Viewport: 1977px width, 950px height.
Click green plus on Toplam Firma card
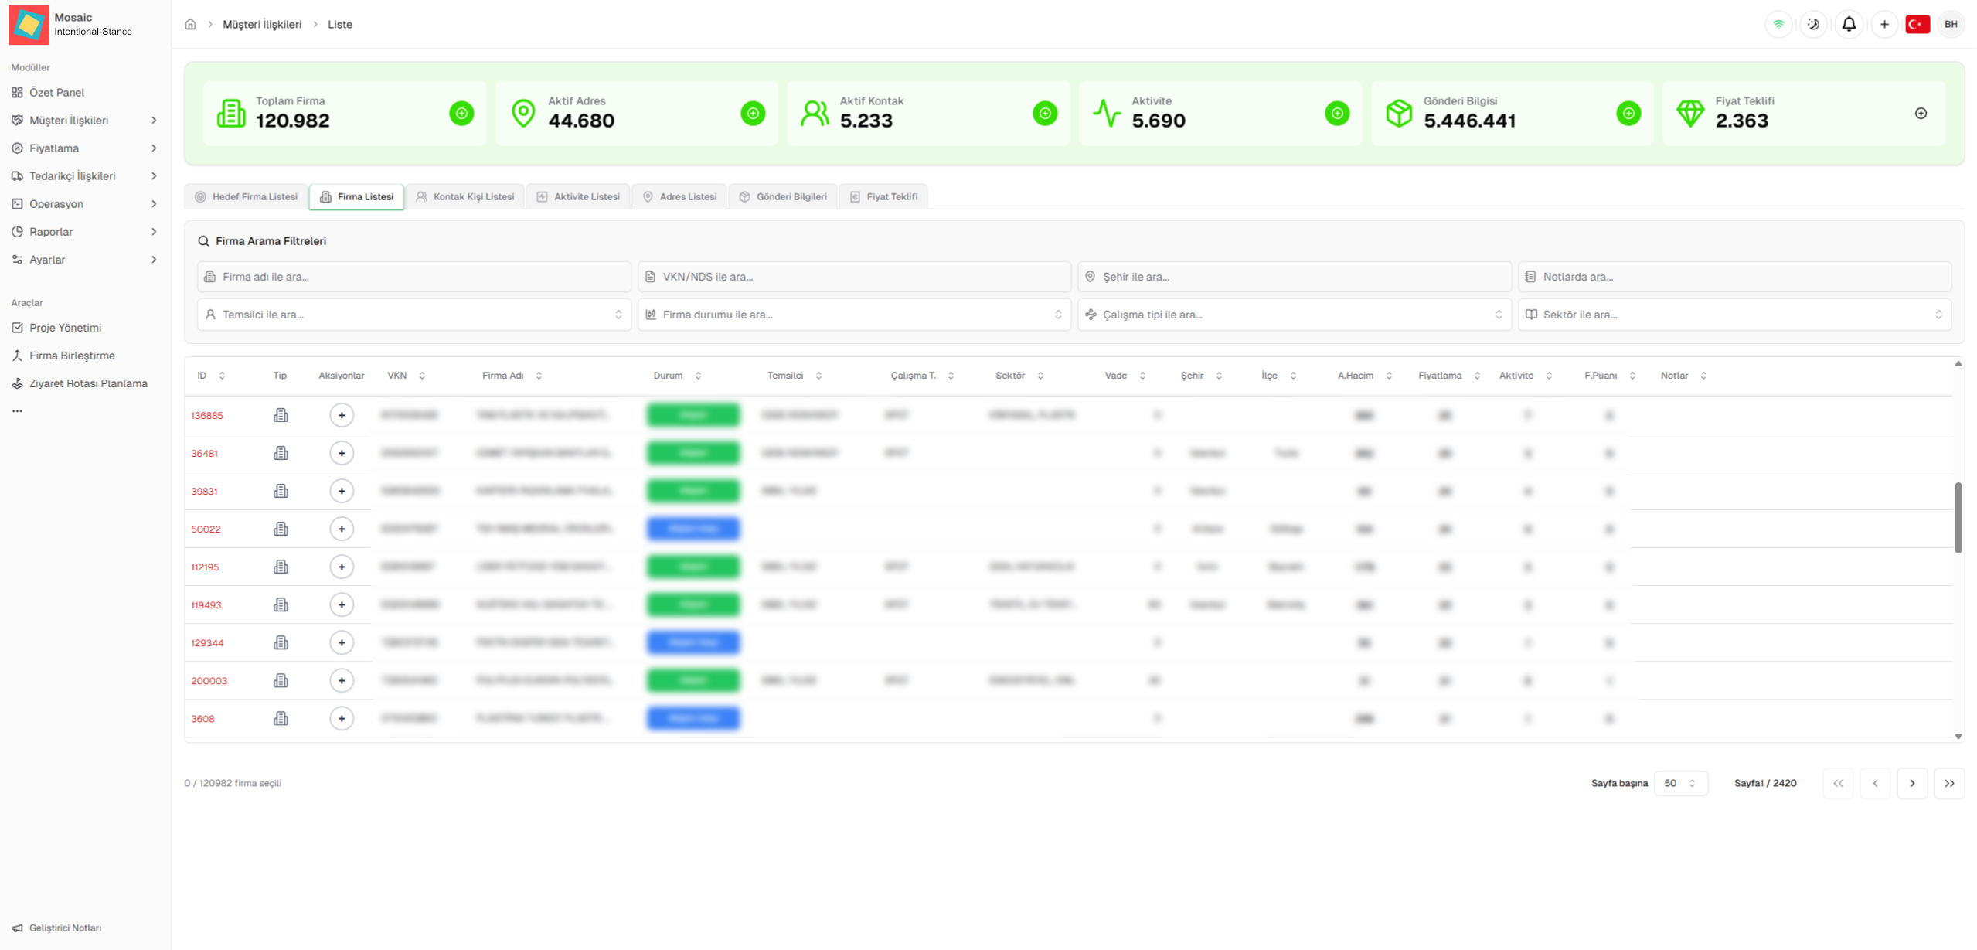(x=461, y=114)
